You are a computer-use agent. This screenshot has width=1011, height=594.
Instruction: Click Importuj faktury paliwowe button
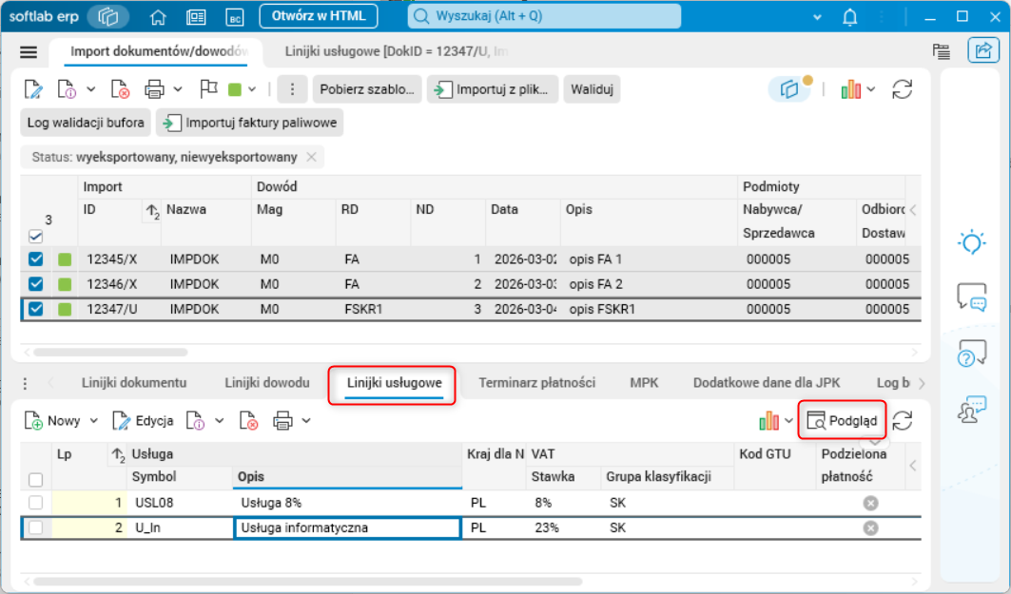point(249,123)
